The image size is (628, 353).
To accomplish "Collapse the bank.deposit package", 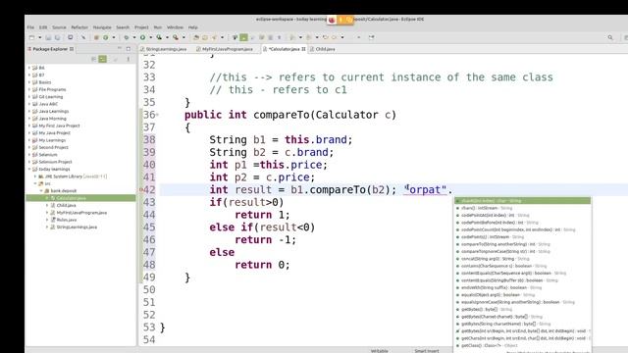I will tap(41, 190).
